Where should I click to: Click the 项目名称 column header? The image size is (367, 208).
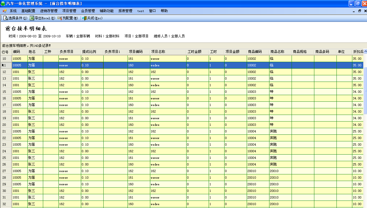point(168,52)
